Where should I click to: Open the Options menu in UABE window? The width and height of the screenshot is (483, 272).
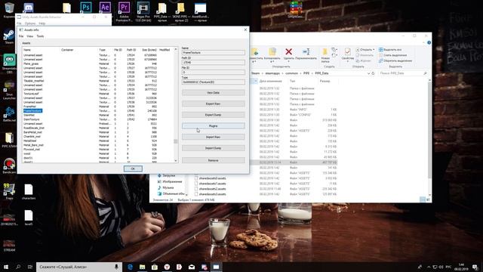(30, 23)
